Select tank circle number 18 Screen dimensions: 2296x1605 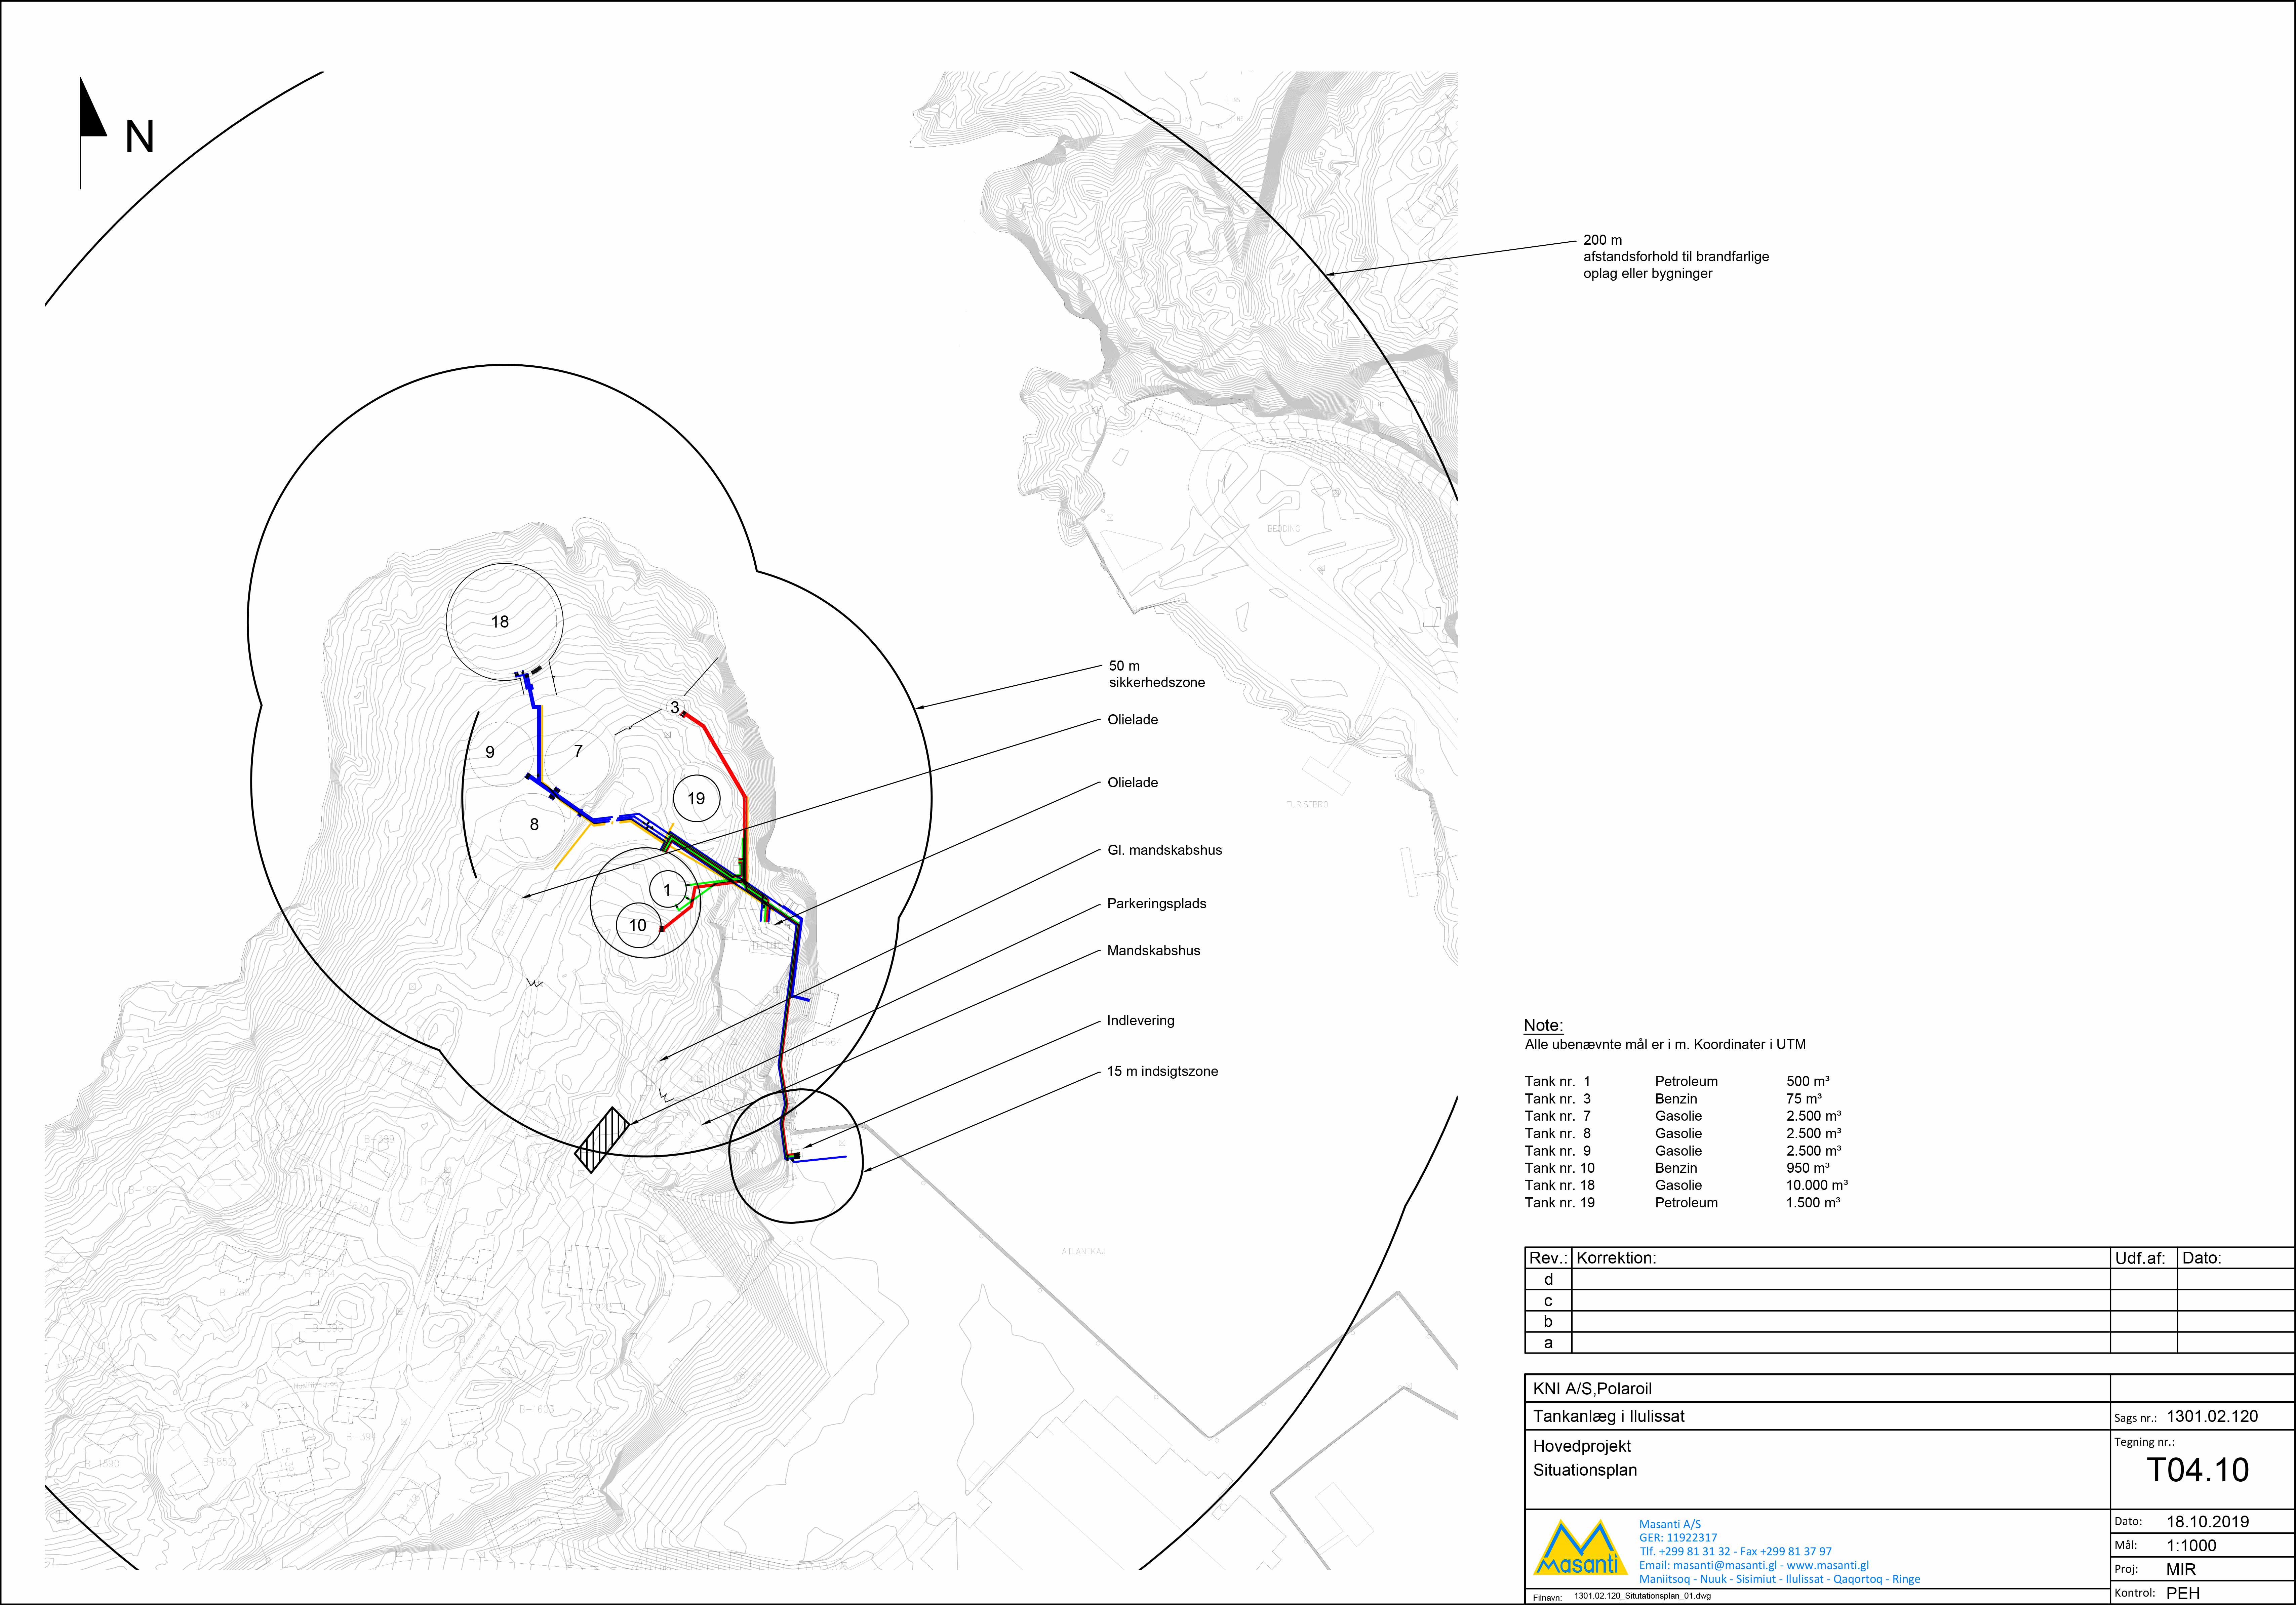[504, 622]
